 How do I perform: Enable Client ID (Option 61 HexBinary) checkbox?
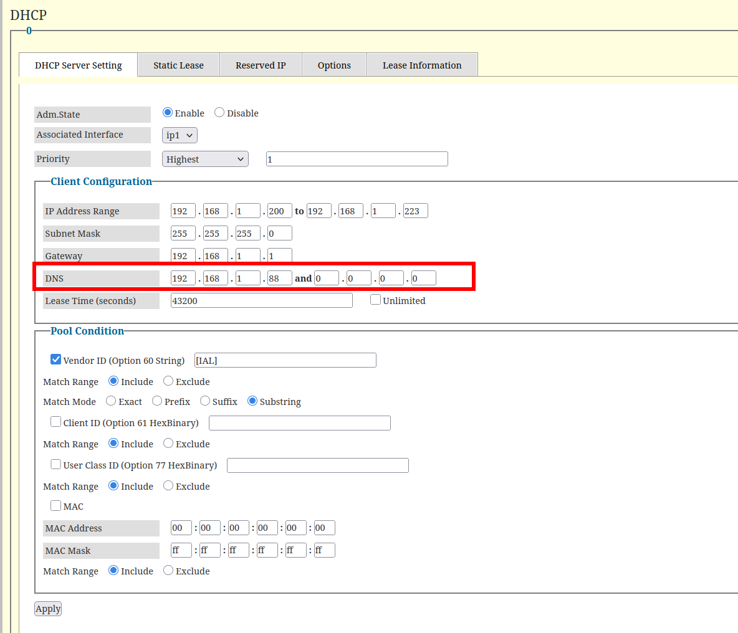(x=56, y=422)
